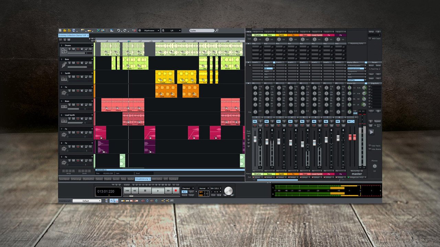
Task: Click the Undo arrow icon in toolbar
Action: (x=119, y=31)
